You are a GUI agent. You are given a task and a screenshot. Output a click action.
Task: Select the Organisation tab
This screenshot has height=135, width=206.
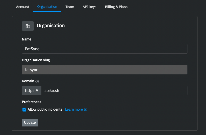tap(47, 7)
